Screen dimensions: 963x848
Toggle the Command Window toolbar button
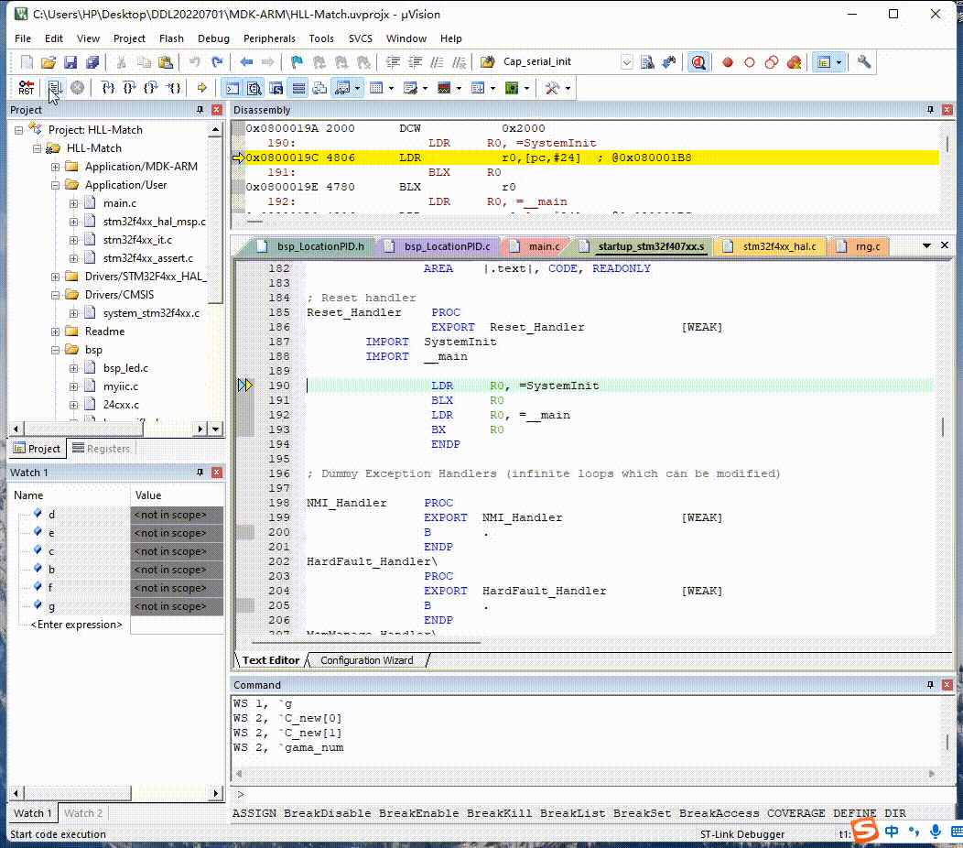(233, 88)
